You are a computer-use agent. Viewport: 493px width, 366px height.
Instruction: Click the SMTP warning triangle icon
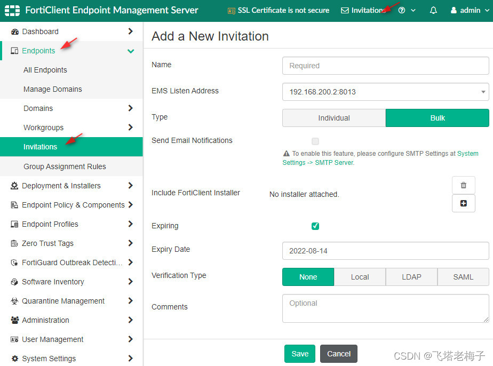click(x=286, y=154)
